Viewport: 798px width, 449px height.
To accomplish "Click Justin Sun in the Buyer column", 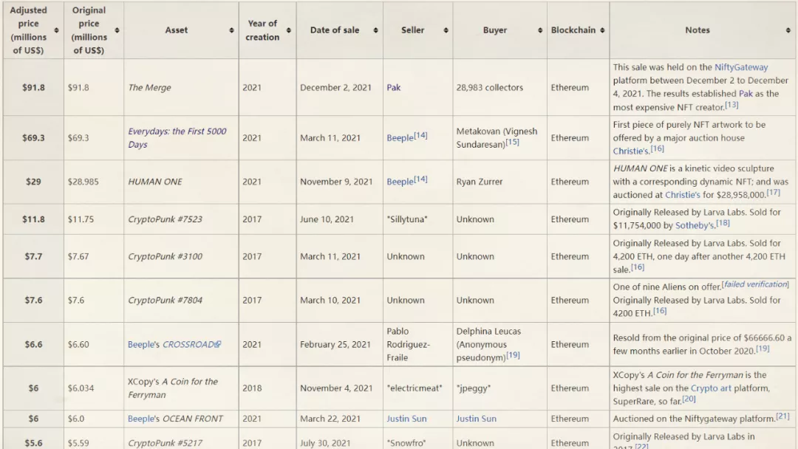I will point(476,419).
